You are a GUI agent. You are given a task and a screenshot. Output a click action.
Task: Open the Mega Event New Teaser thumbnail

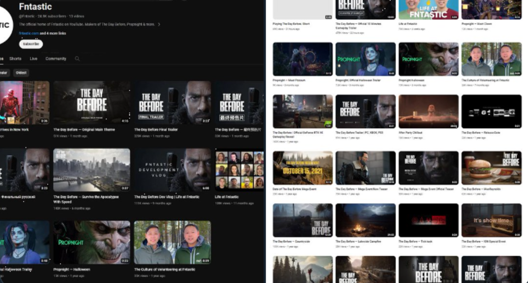coord(366,168)
